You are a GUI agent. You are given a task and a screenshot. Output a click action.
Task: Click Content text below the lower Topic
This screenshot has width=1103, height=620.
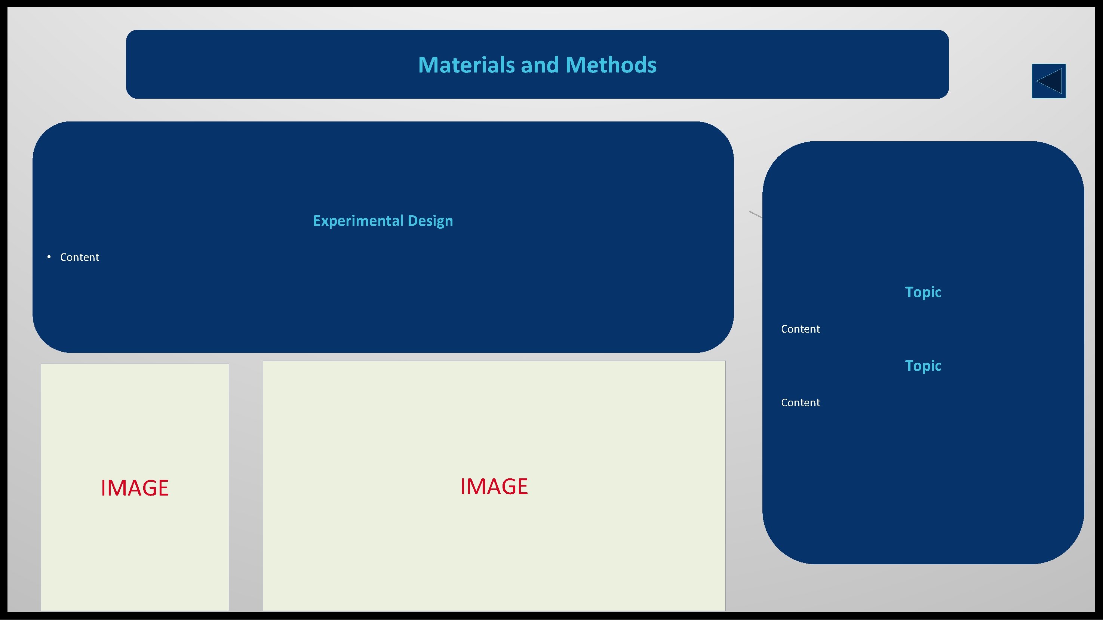(800, 402)
